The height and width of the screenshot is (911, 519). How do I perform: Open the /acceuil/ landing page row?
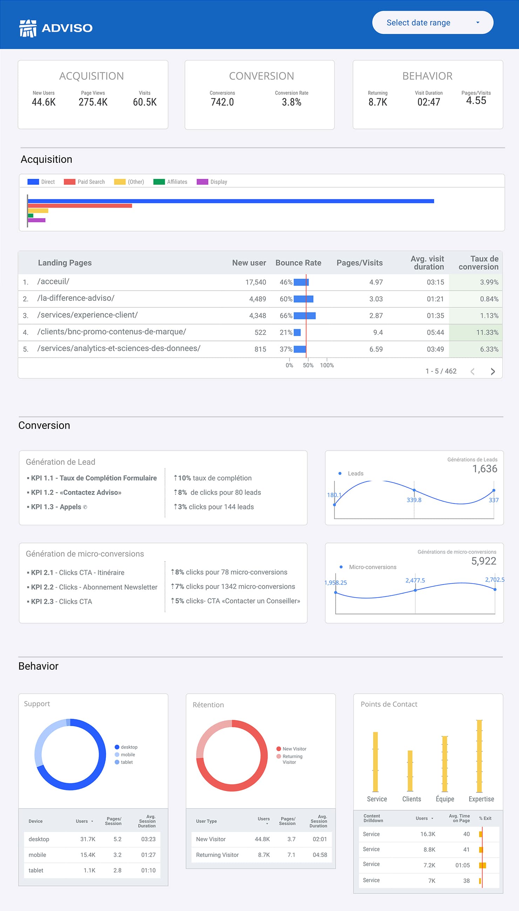point(53,281)
